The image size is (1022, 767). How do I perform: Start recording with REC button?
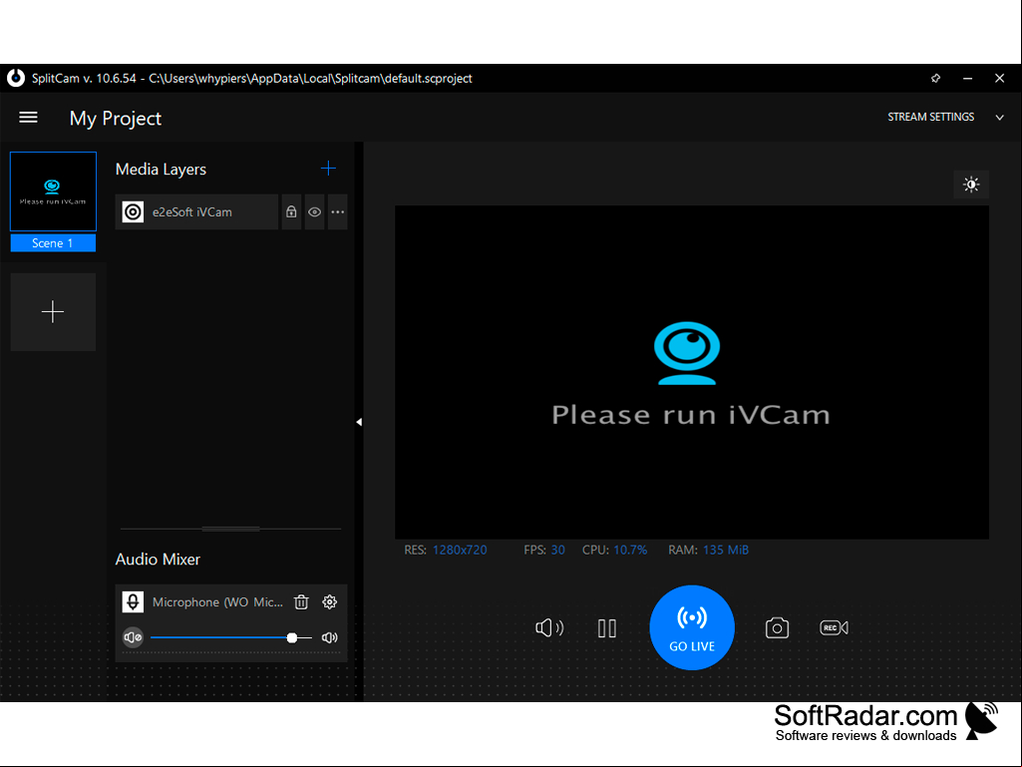[835, 628]
